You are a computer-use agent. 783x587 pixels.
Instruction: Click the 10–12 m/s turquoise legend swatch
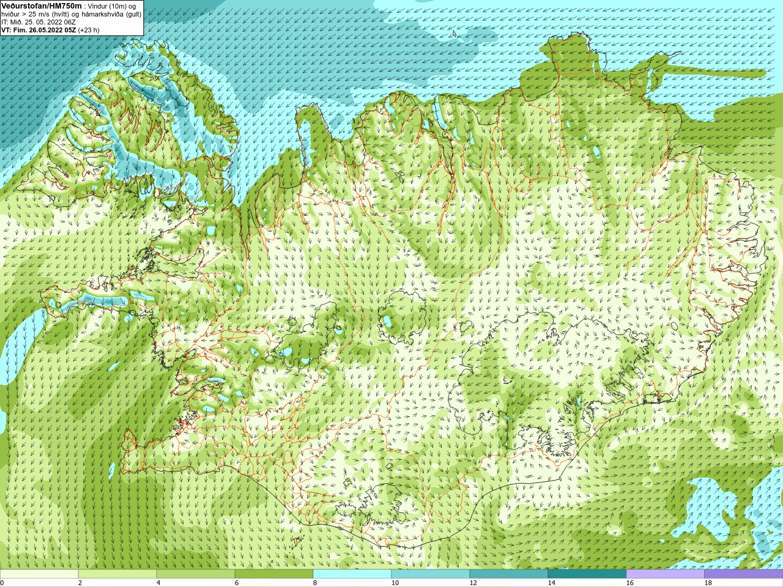coord(431,574)
